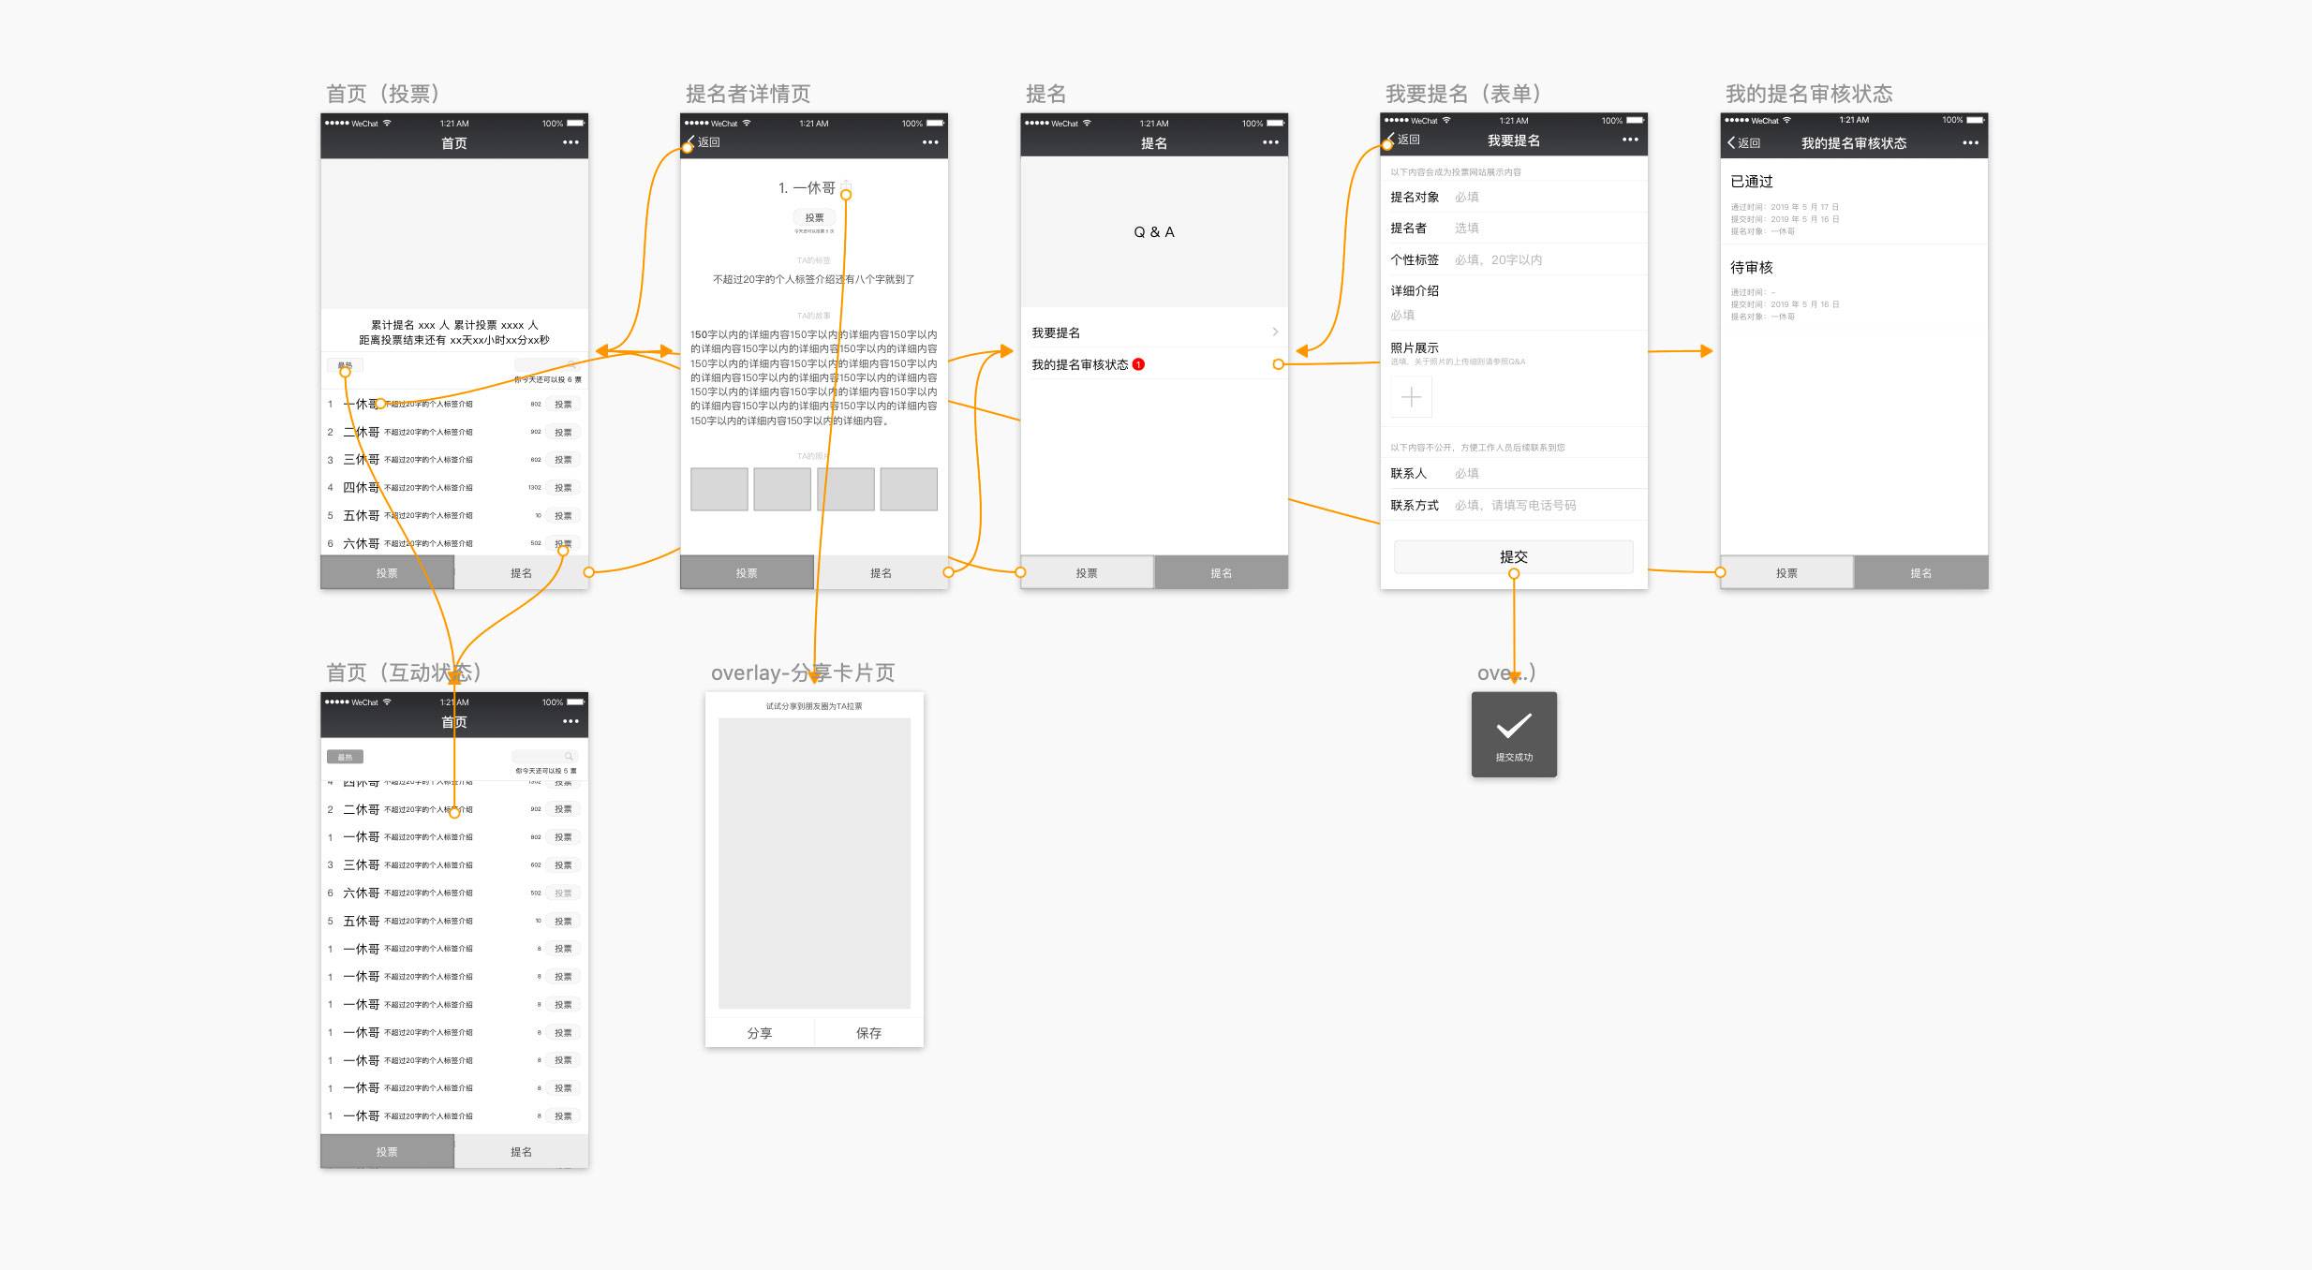Click the 累计提名 xxx 人 statistics text
Viewport: 2312px width, 1270px height.
coord(410,325)
